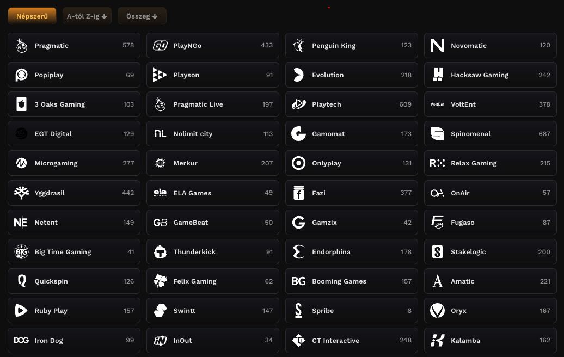Click the Playtech logo icon

pyautogui.click(x=298, y=104)
